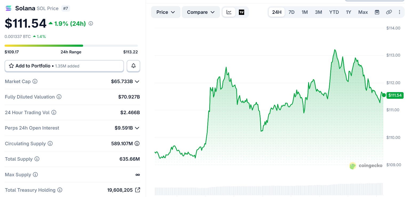Click info icon next to Circulating Supply label
The image size is (406, 197).
[x=50, y=144]
